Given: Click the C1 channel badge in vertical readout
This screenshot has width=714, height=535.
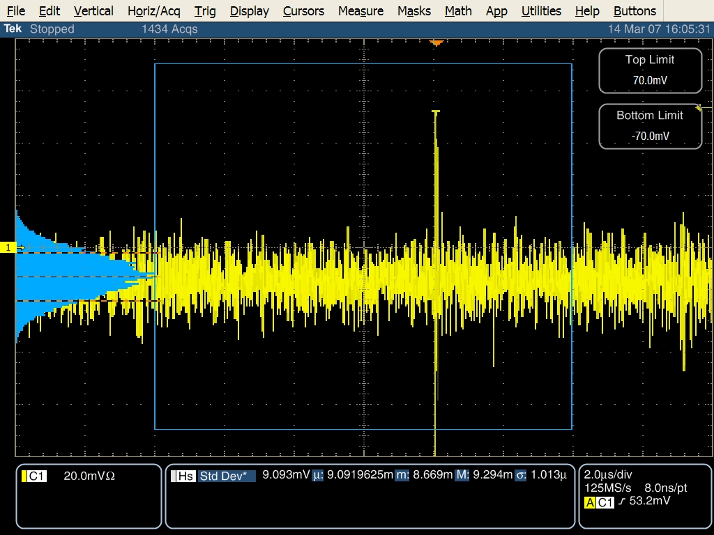Looking at the screenshot, I should 37,476.
